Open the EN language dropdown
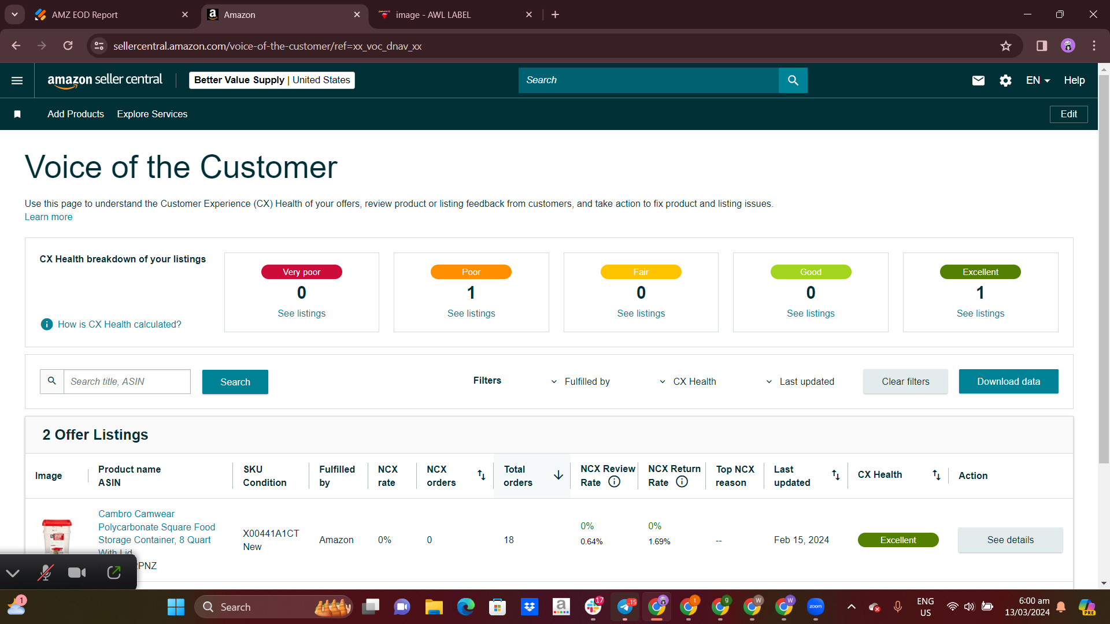 pyautogui.click(x=1038, y=80)
